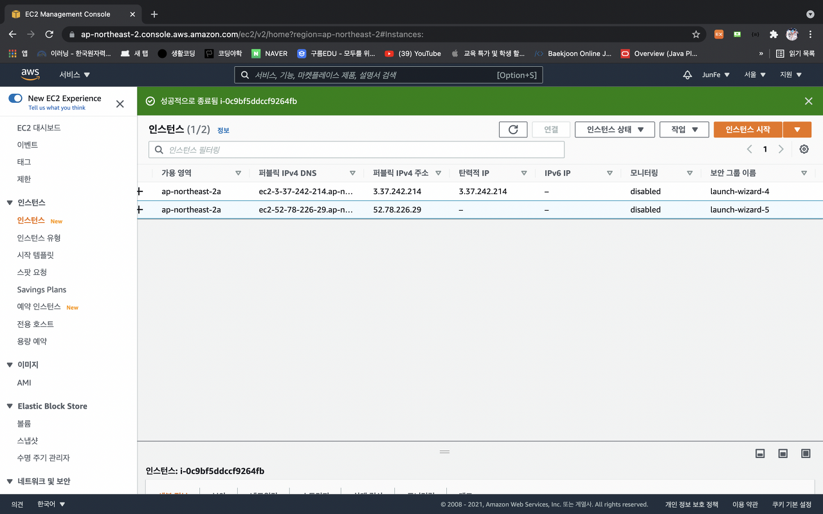Click the 인스턴스 시작 launch button

748,129
